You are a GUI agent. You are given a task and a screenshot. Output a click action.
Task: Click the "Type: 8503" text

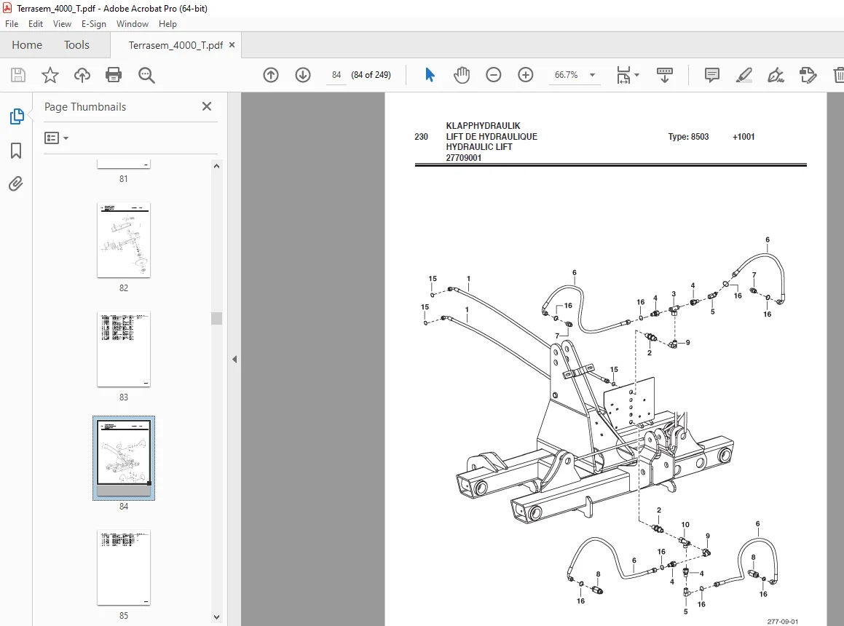pyautogui.click(x=688, y=137)
